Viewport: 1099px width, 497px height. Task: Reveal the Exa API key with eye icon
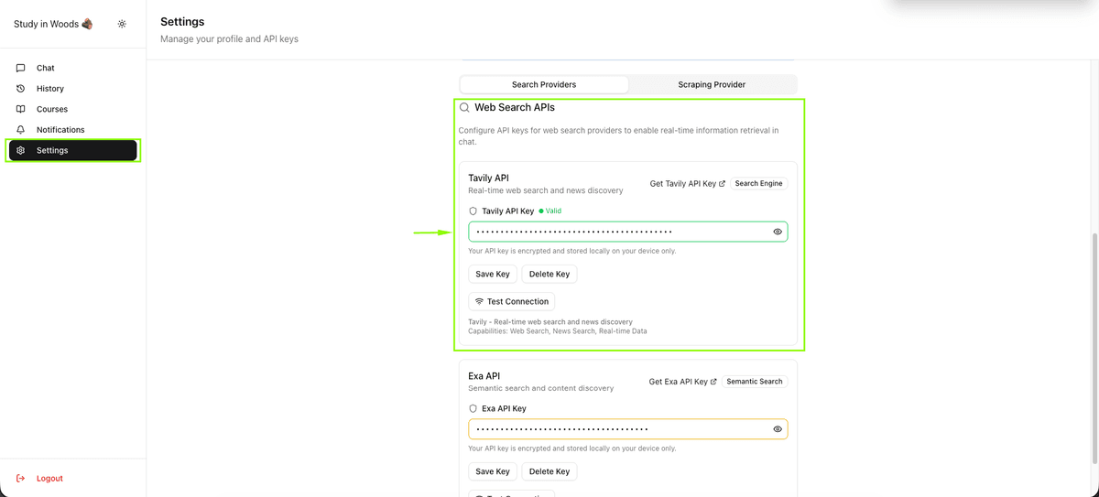tap(778, 429)
